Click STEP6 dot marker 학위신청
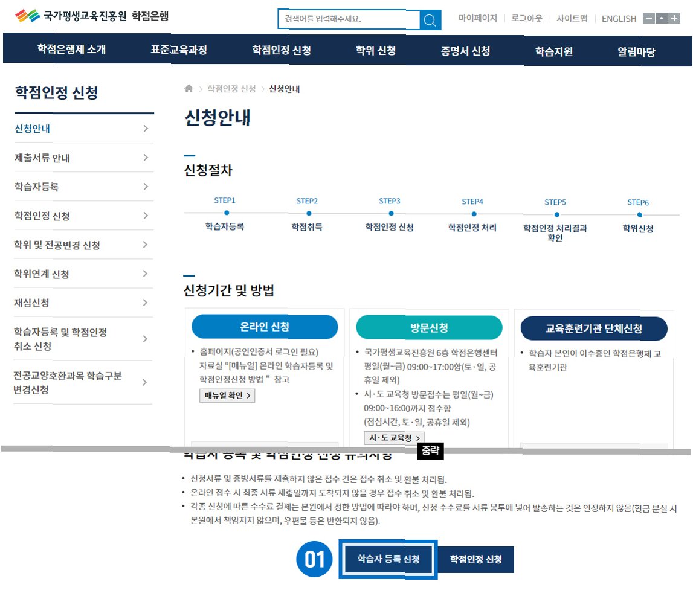Screen dimensions: 693x596 click(x=639, y=215)
